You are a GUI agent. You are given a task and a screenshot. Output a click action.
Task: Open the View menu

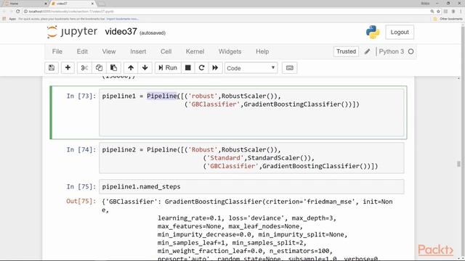109,51
